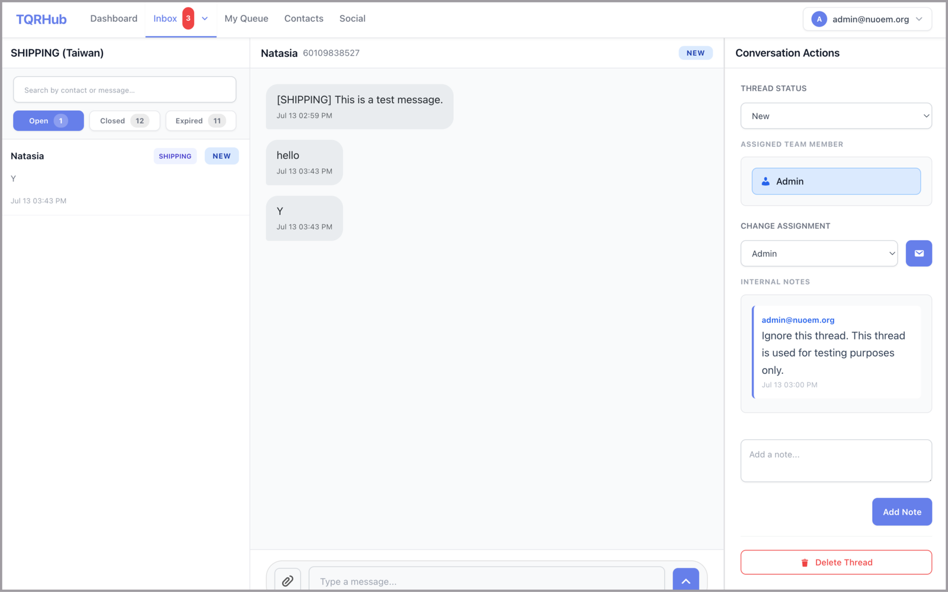Click inside the Add a note field

coord(836,460)
